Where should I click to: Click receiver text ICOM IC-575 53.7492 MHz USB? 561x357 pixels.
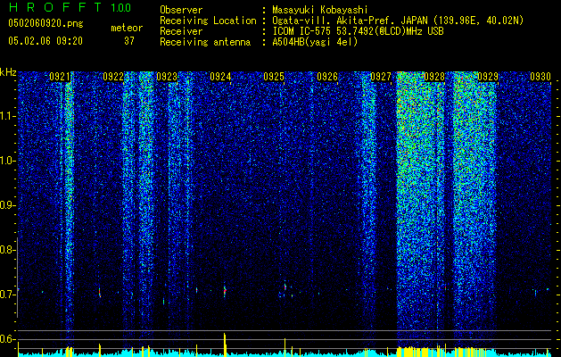pyautogui.click(x=358, y=31)
